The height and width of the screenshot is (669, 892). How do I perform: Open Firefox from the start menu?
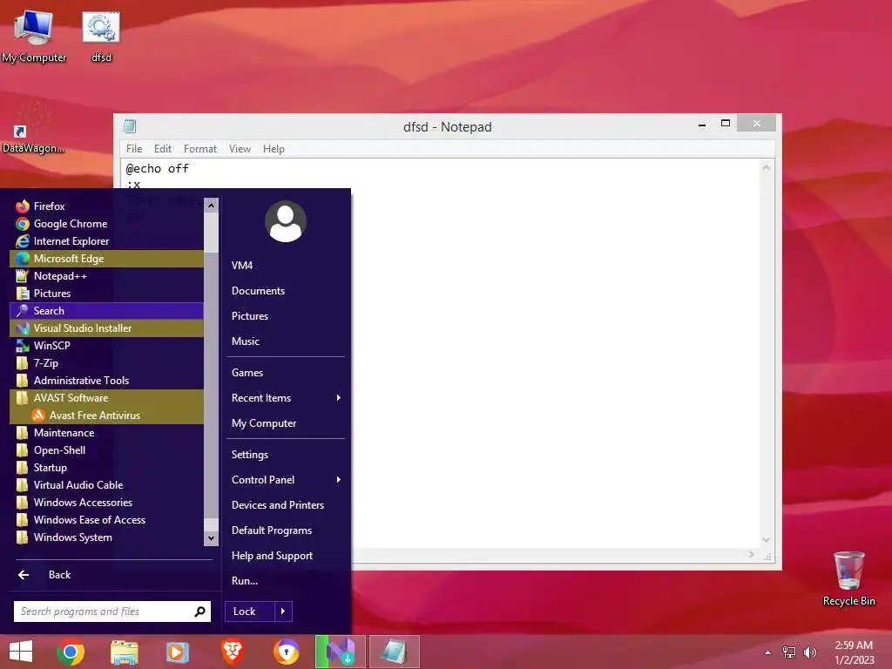[x=106, y=206]
